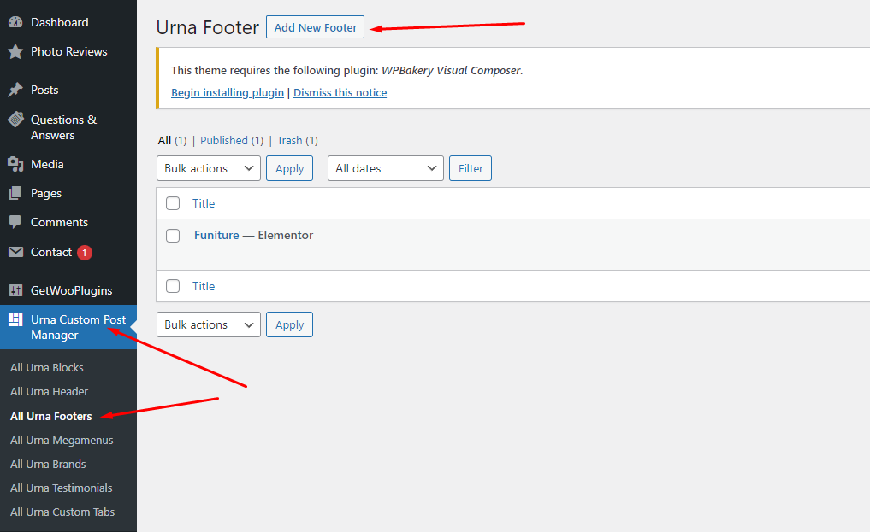Dismiss this notice via the link

(340, 92)
